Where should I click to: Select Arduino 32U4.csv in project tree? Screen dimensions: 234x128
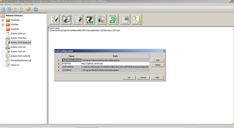click(18, 33)
